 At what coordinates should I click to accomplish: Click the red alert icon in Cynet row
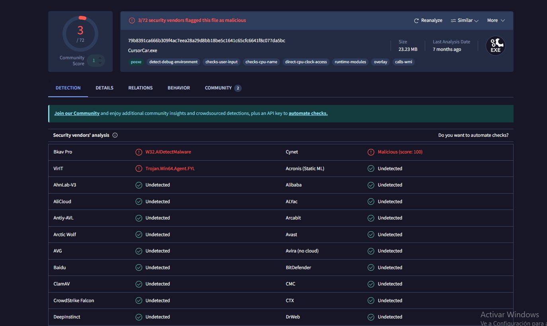pos(371,152)
